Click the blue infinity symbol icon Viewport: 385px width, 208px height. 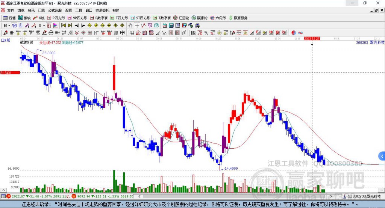[x=300, y=33]
